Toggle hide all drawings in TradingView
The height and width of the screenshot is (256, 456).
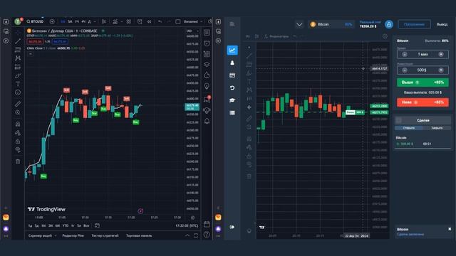pos(18,150)
